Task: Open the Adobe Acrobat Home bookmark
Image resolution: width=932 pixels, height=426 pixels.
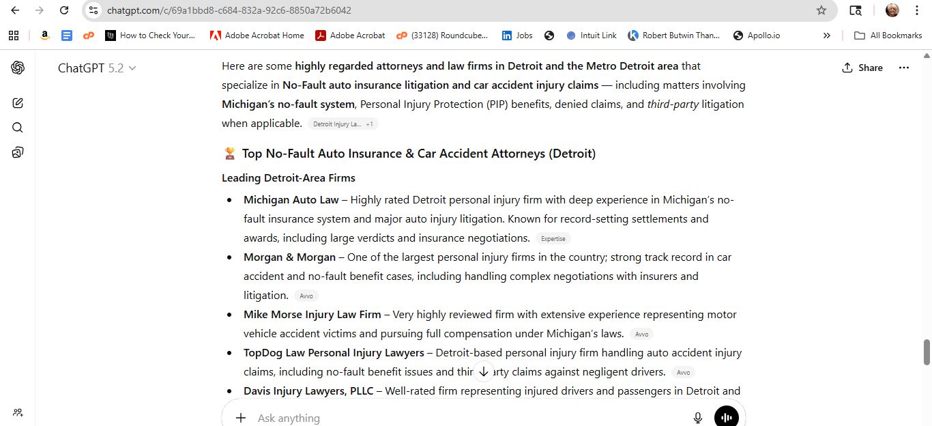Action: pos(257,35)
